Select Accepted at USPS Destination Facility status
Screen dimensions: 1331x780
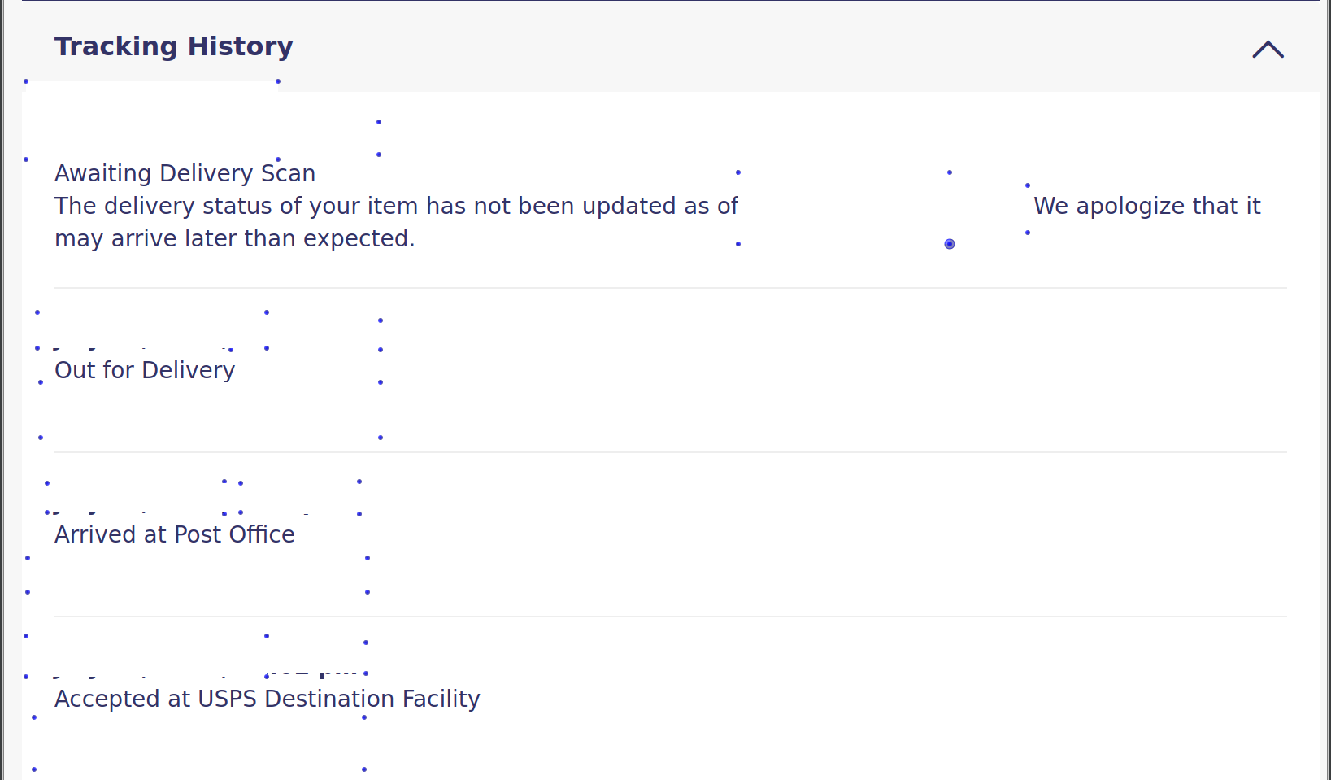click(x=267, y=699)
